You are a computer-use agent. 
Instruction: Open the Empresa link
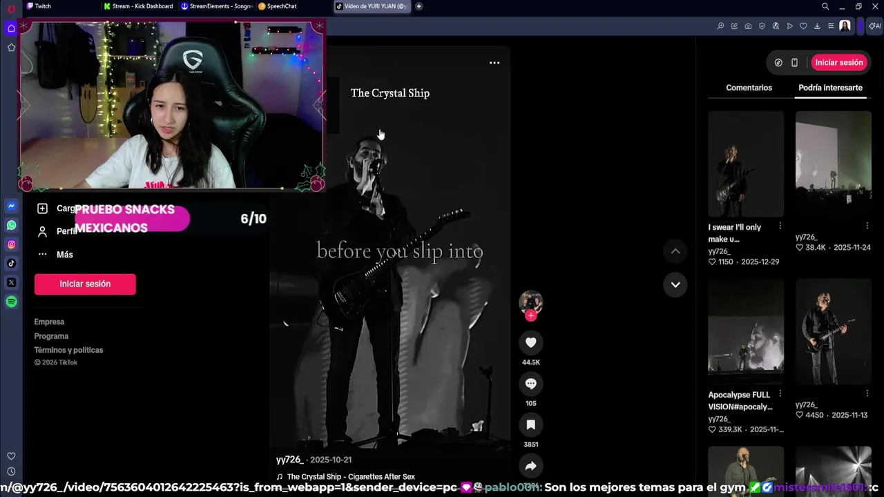click(49, 322)
